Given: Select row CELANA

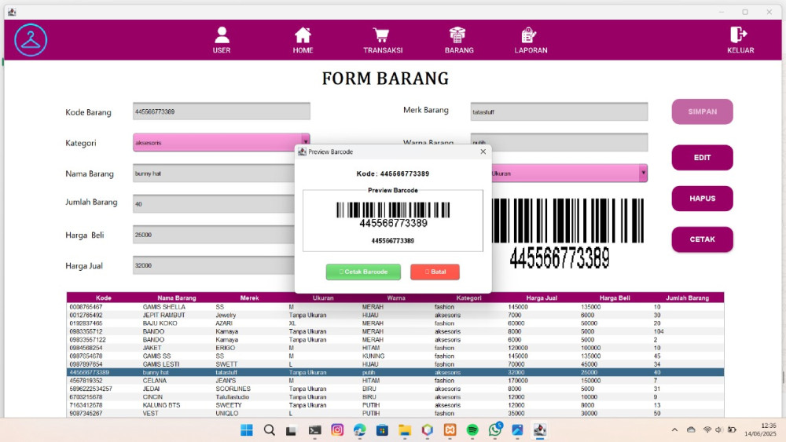Looking at the screenshot, I should pos(395,381).
